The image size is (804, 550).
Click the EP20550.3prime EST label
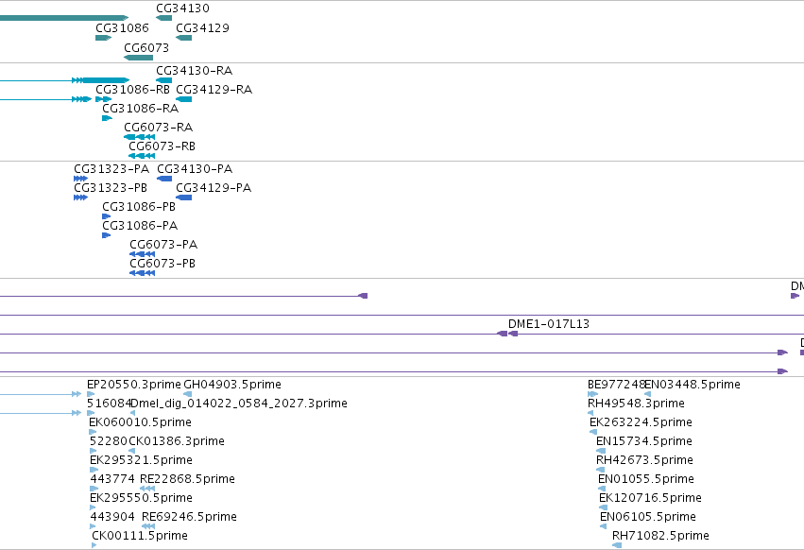coord(134,385)
